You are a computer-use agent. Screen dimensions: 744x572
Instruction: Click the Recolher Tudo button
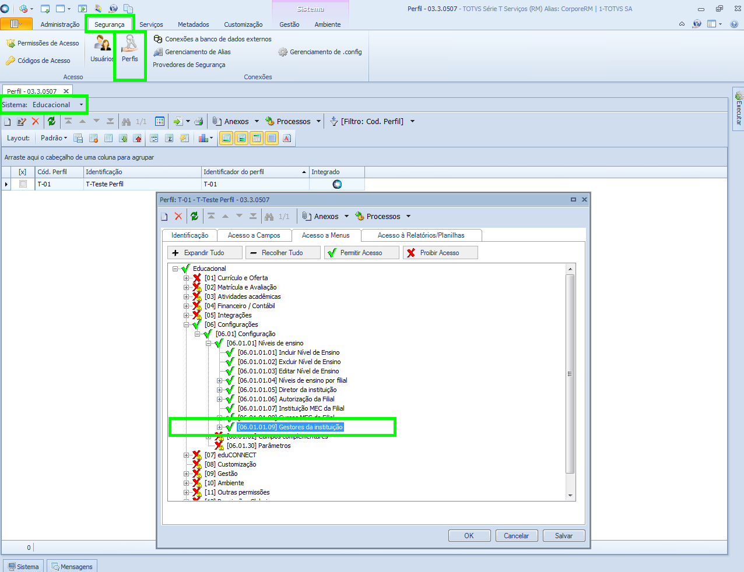[x=283, y=253]
